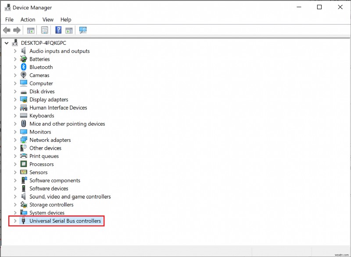
Task: Click the Forward navigation arrow
Action: (x=17, y=30)
